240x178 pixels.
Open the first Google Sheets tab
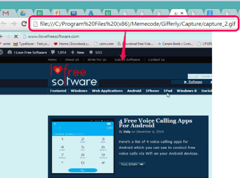point(40,13)
